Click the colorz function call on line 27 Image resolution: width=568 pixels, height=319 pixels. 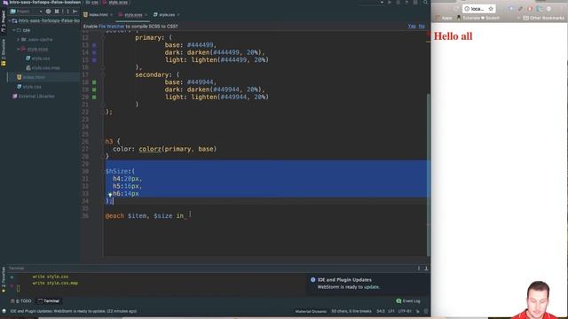(x=150, y=149)
